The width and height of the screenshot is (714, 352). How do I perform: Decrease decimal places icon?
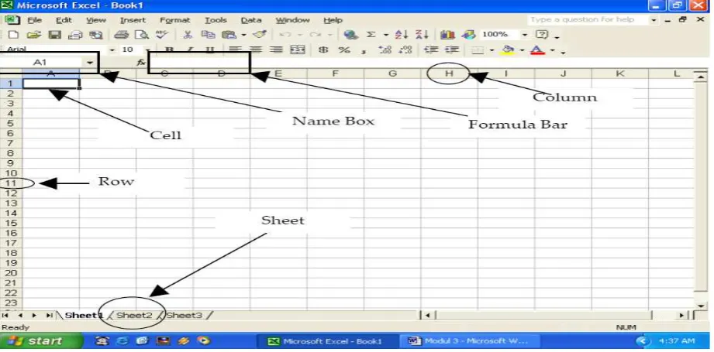[x=405, y=50]
